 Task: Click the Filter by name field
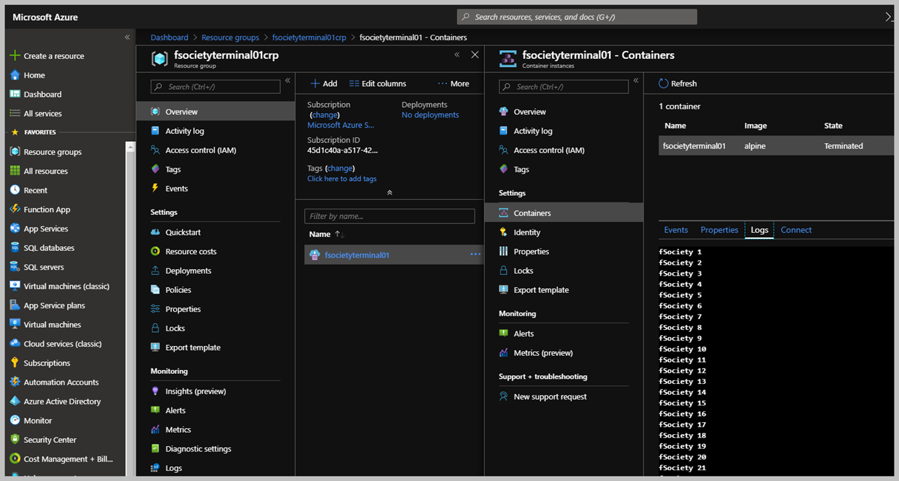(389, 216)
